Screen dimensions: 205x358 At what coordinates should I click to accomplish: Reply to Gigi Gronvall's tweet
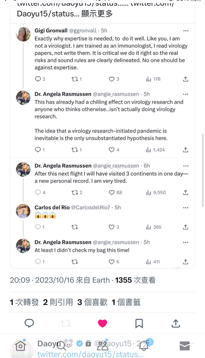pos(38,79)
